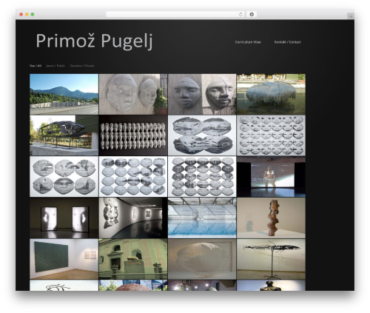View brown twisted wooden sculpture thumbnail
This screenshot has width=370, height=313.
coord(271,218)
